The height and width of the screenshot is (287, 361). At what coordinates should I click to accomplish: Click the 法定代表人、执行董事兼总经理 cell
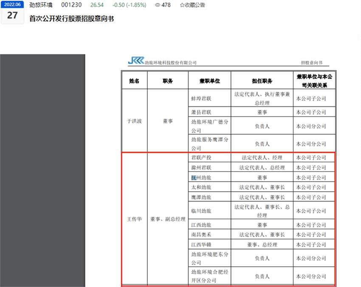click(262, 99)
